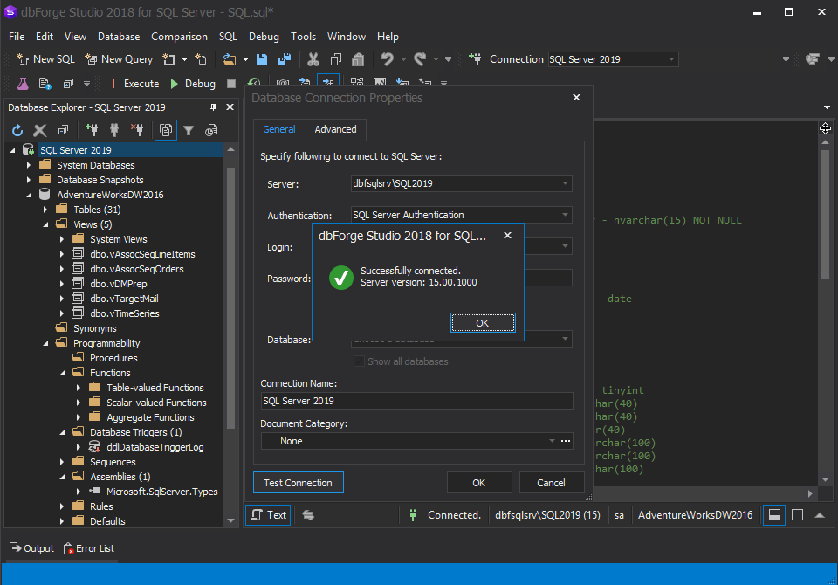Close the Database Connection Properties dialog
The image size is (838, 585).
(x=576, y=97)
